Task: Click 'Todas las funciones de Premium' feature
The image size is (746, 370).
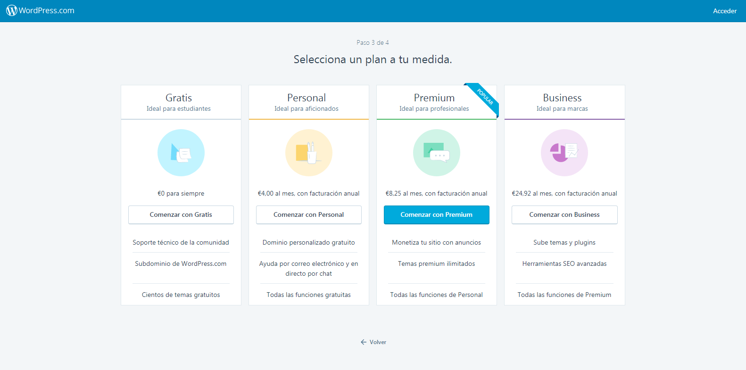Action: click(564, 295)
